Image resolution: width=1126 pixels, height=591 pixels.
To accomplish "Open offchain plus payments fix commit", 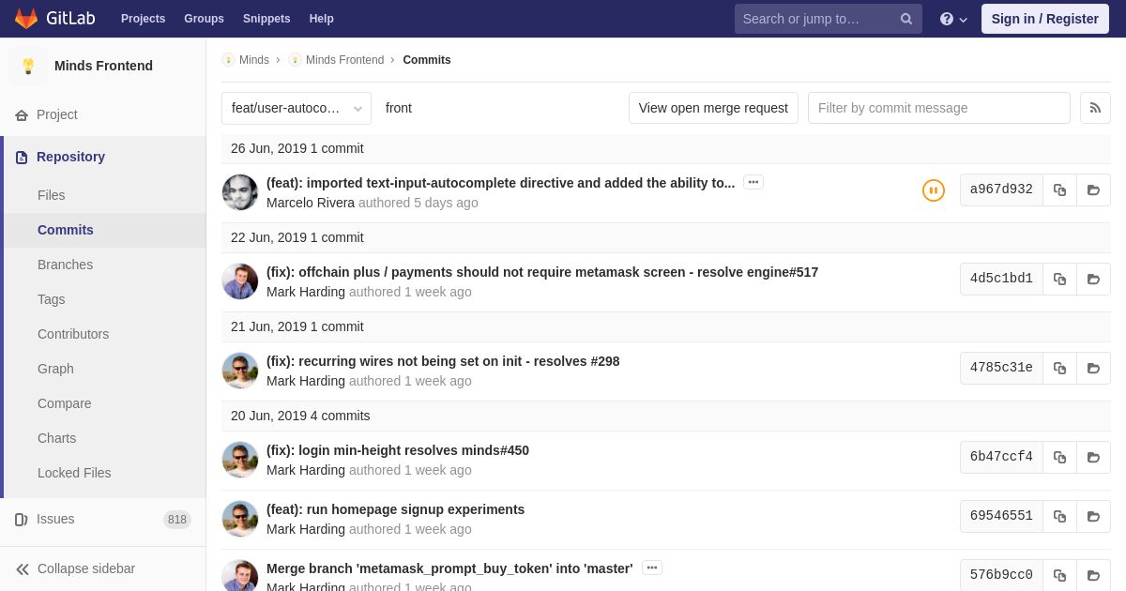I will point(542,272).
